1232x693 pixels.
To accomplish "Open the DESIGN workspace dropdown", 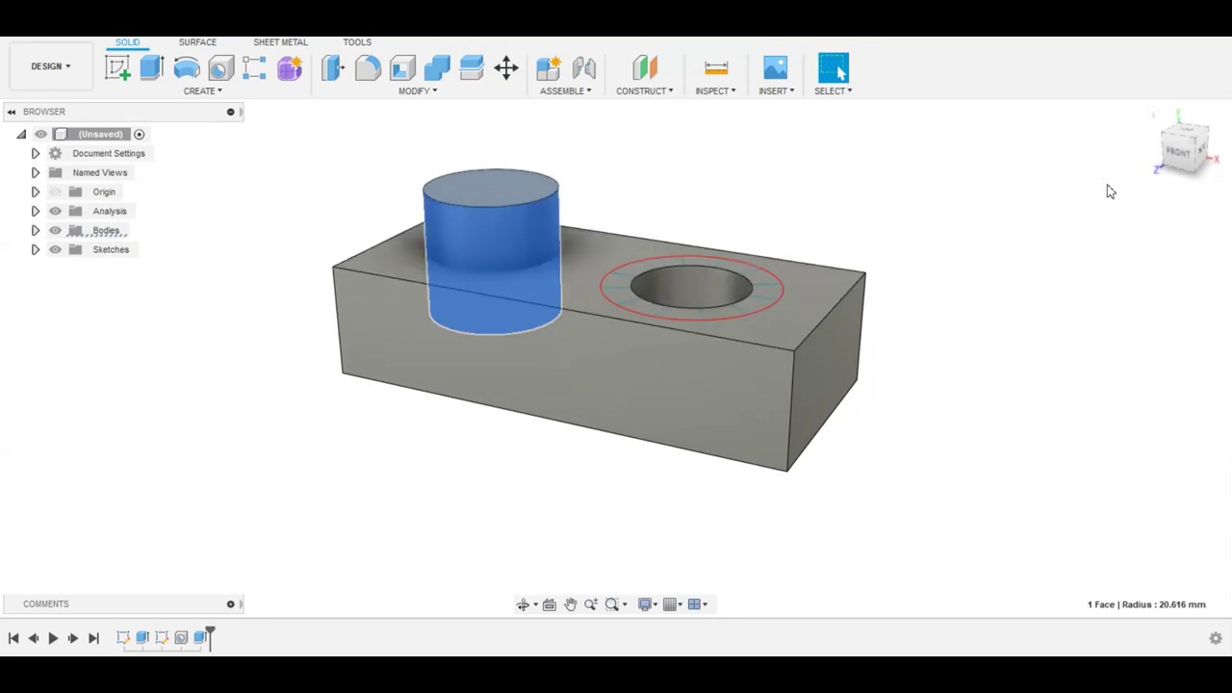I will [51, 66].
